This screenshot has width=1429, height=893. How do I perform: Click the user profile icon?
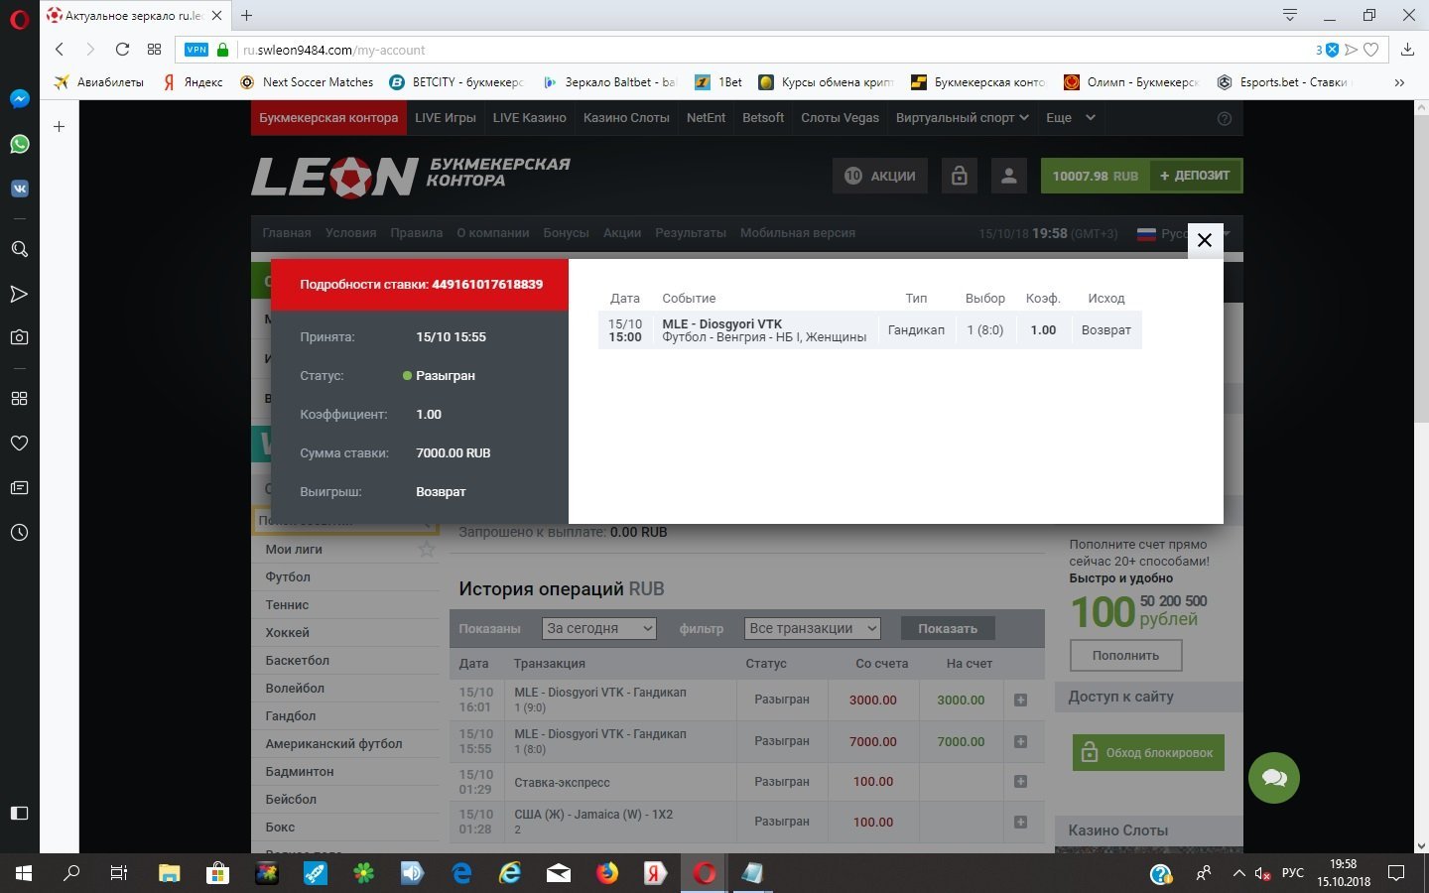(x=1008, y=176)
